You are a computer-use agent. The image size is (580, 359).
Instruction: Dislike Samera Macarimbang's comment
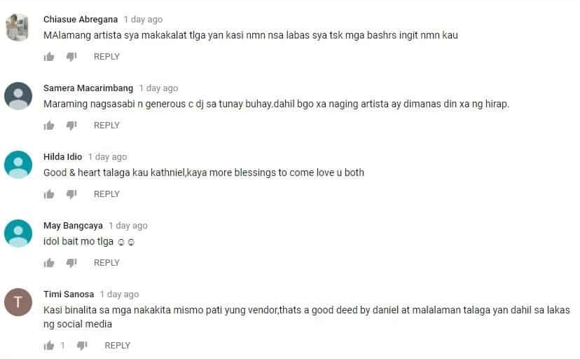(71, 126)
